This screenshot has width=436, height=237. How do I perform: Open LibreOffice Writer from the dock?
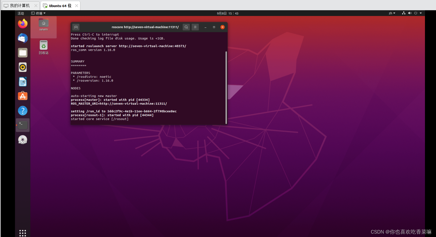click(x=23, y=82)
